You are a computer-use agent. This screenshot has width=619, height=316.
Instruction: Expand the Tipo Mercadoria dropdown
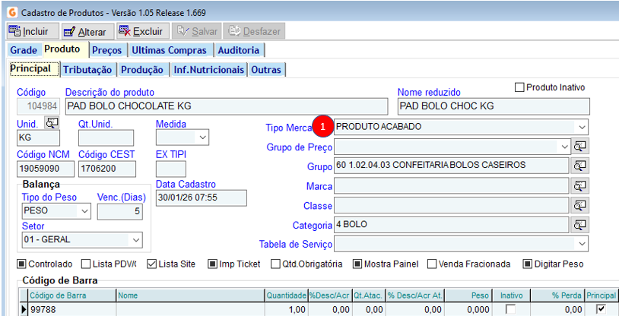[x=582, y=127]
